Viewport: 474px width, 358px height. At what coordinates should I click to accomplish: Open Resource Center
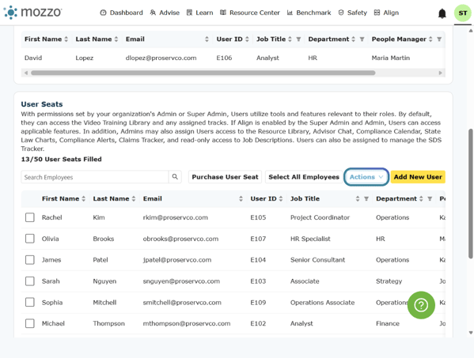pos(250,13)
